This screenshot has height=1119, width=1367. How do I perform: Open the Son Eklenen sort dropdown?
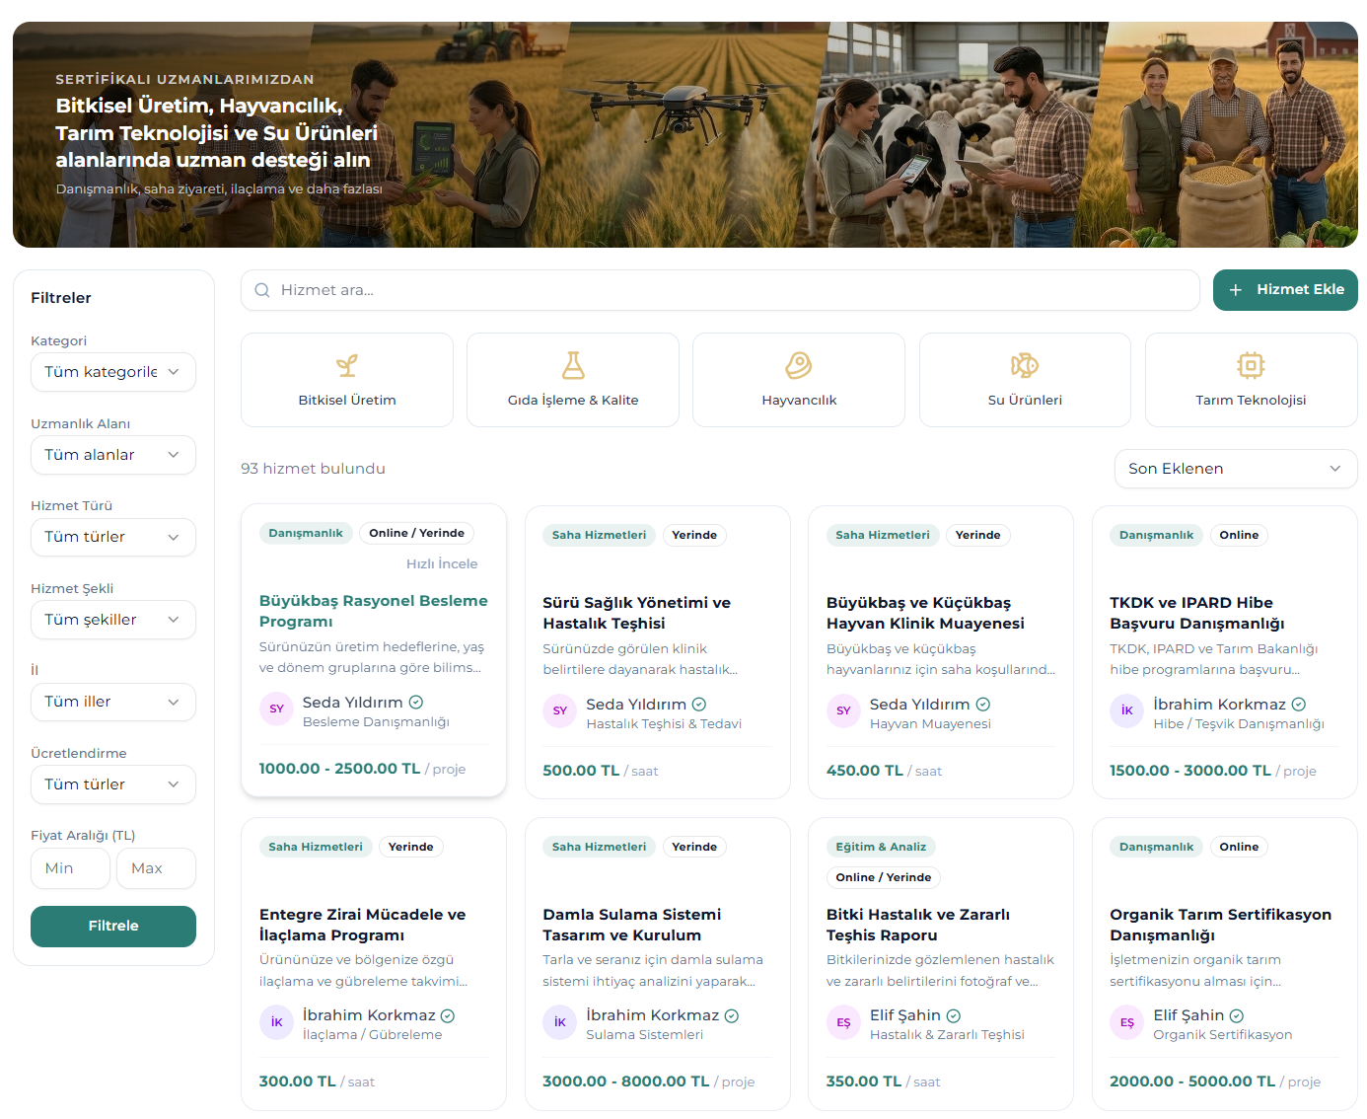coord(1235,469)
